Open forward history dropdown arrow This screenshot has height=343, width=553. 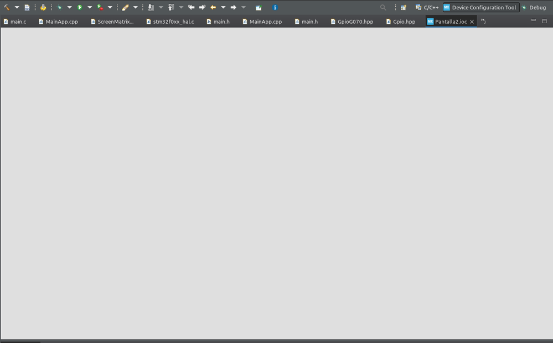click(244, 7)
